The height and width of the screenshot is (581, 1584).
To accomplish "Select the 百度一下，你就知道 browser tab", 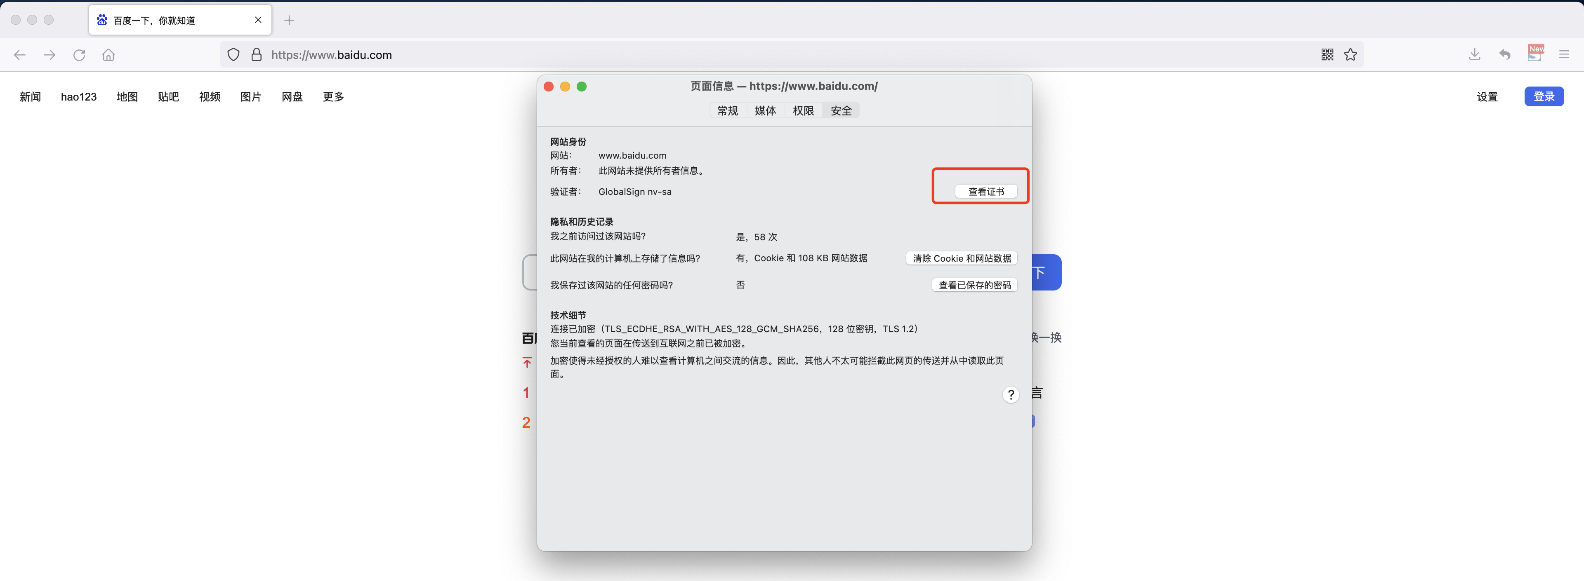I will point(180,20).
